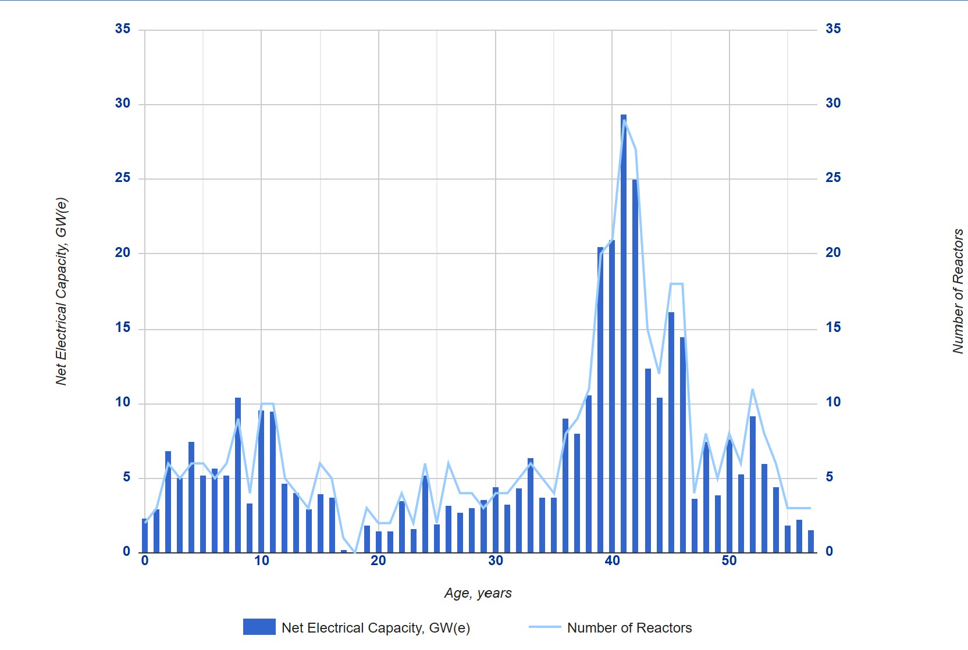Click the '35' label on left y-axis

(x=123, y=29)
